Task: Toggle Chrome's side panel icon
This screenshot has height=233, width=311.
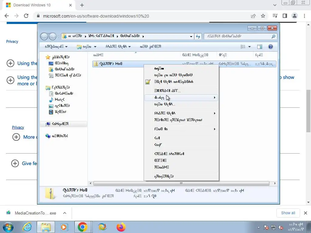Action: [285, 16]
